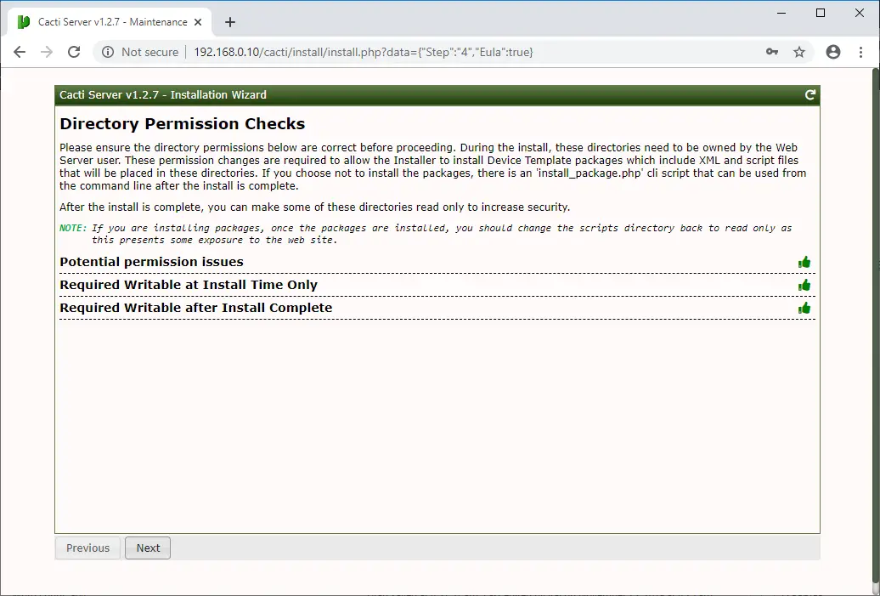Click the Directory Permission Checks heading
The height and width of the screenshot is (596, 880).
(x=183, y=123)
